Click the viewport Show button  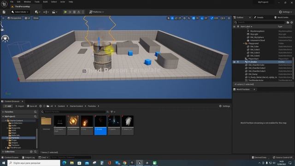tap(36, 18)
